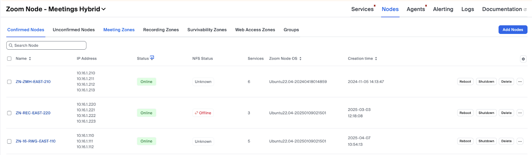Open more options for ZN-16-RWG-EAST-110
532x155 pixels.
pos(520,141)
